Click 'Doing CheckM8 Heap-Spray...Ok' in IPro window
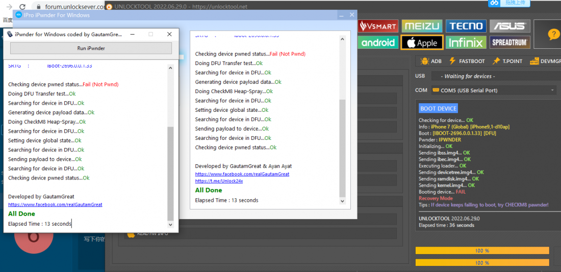The width and height of the screenshot is (561, 272). 234,92
